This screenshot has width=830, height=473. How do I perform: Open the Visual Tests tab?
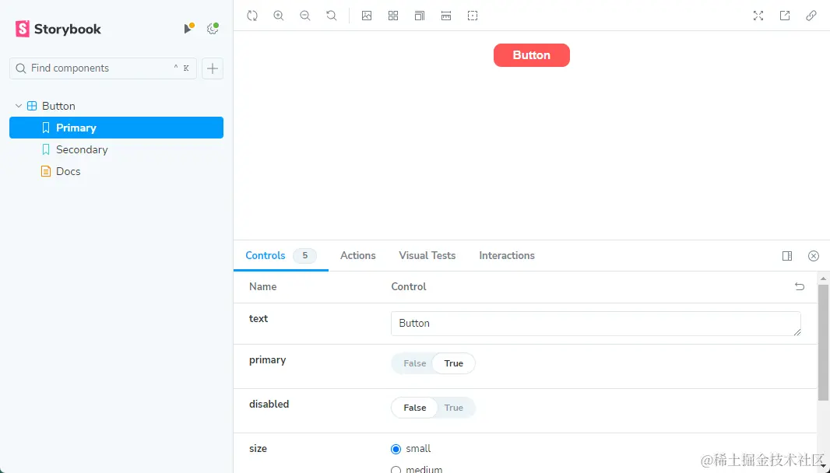click(x=427, y=255)
